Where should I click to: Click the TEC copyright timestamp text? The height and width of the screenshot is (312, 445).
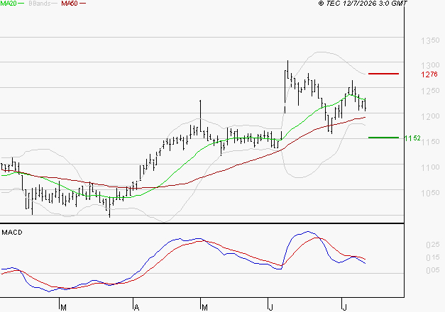coord(363,4)
